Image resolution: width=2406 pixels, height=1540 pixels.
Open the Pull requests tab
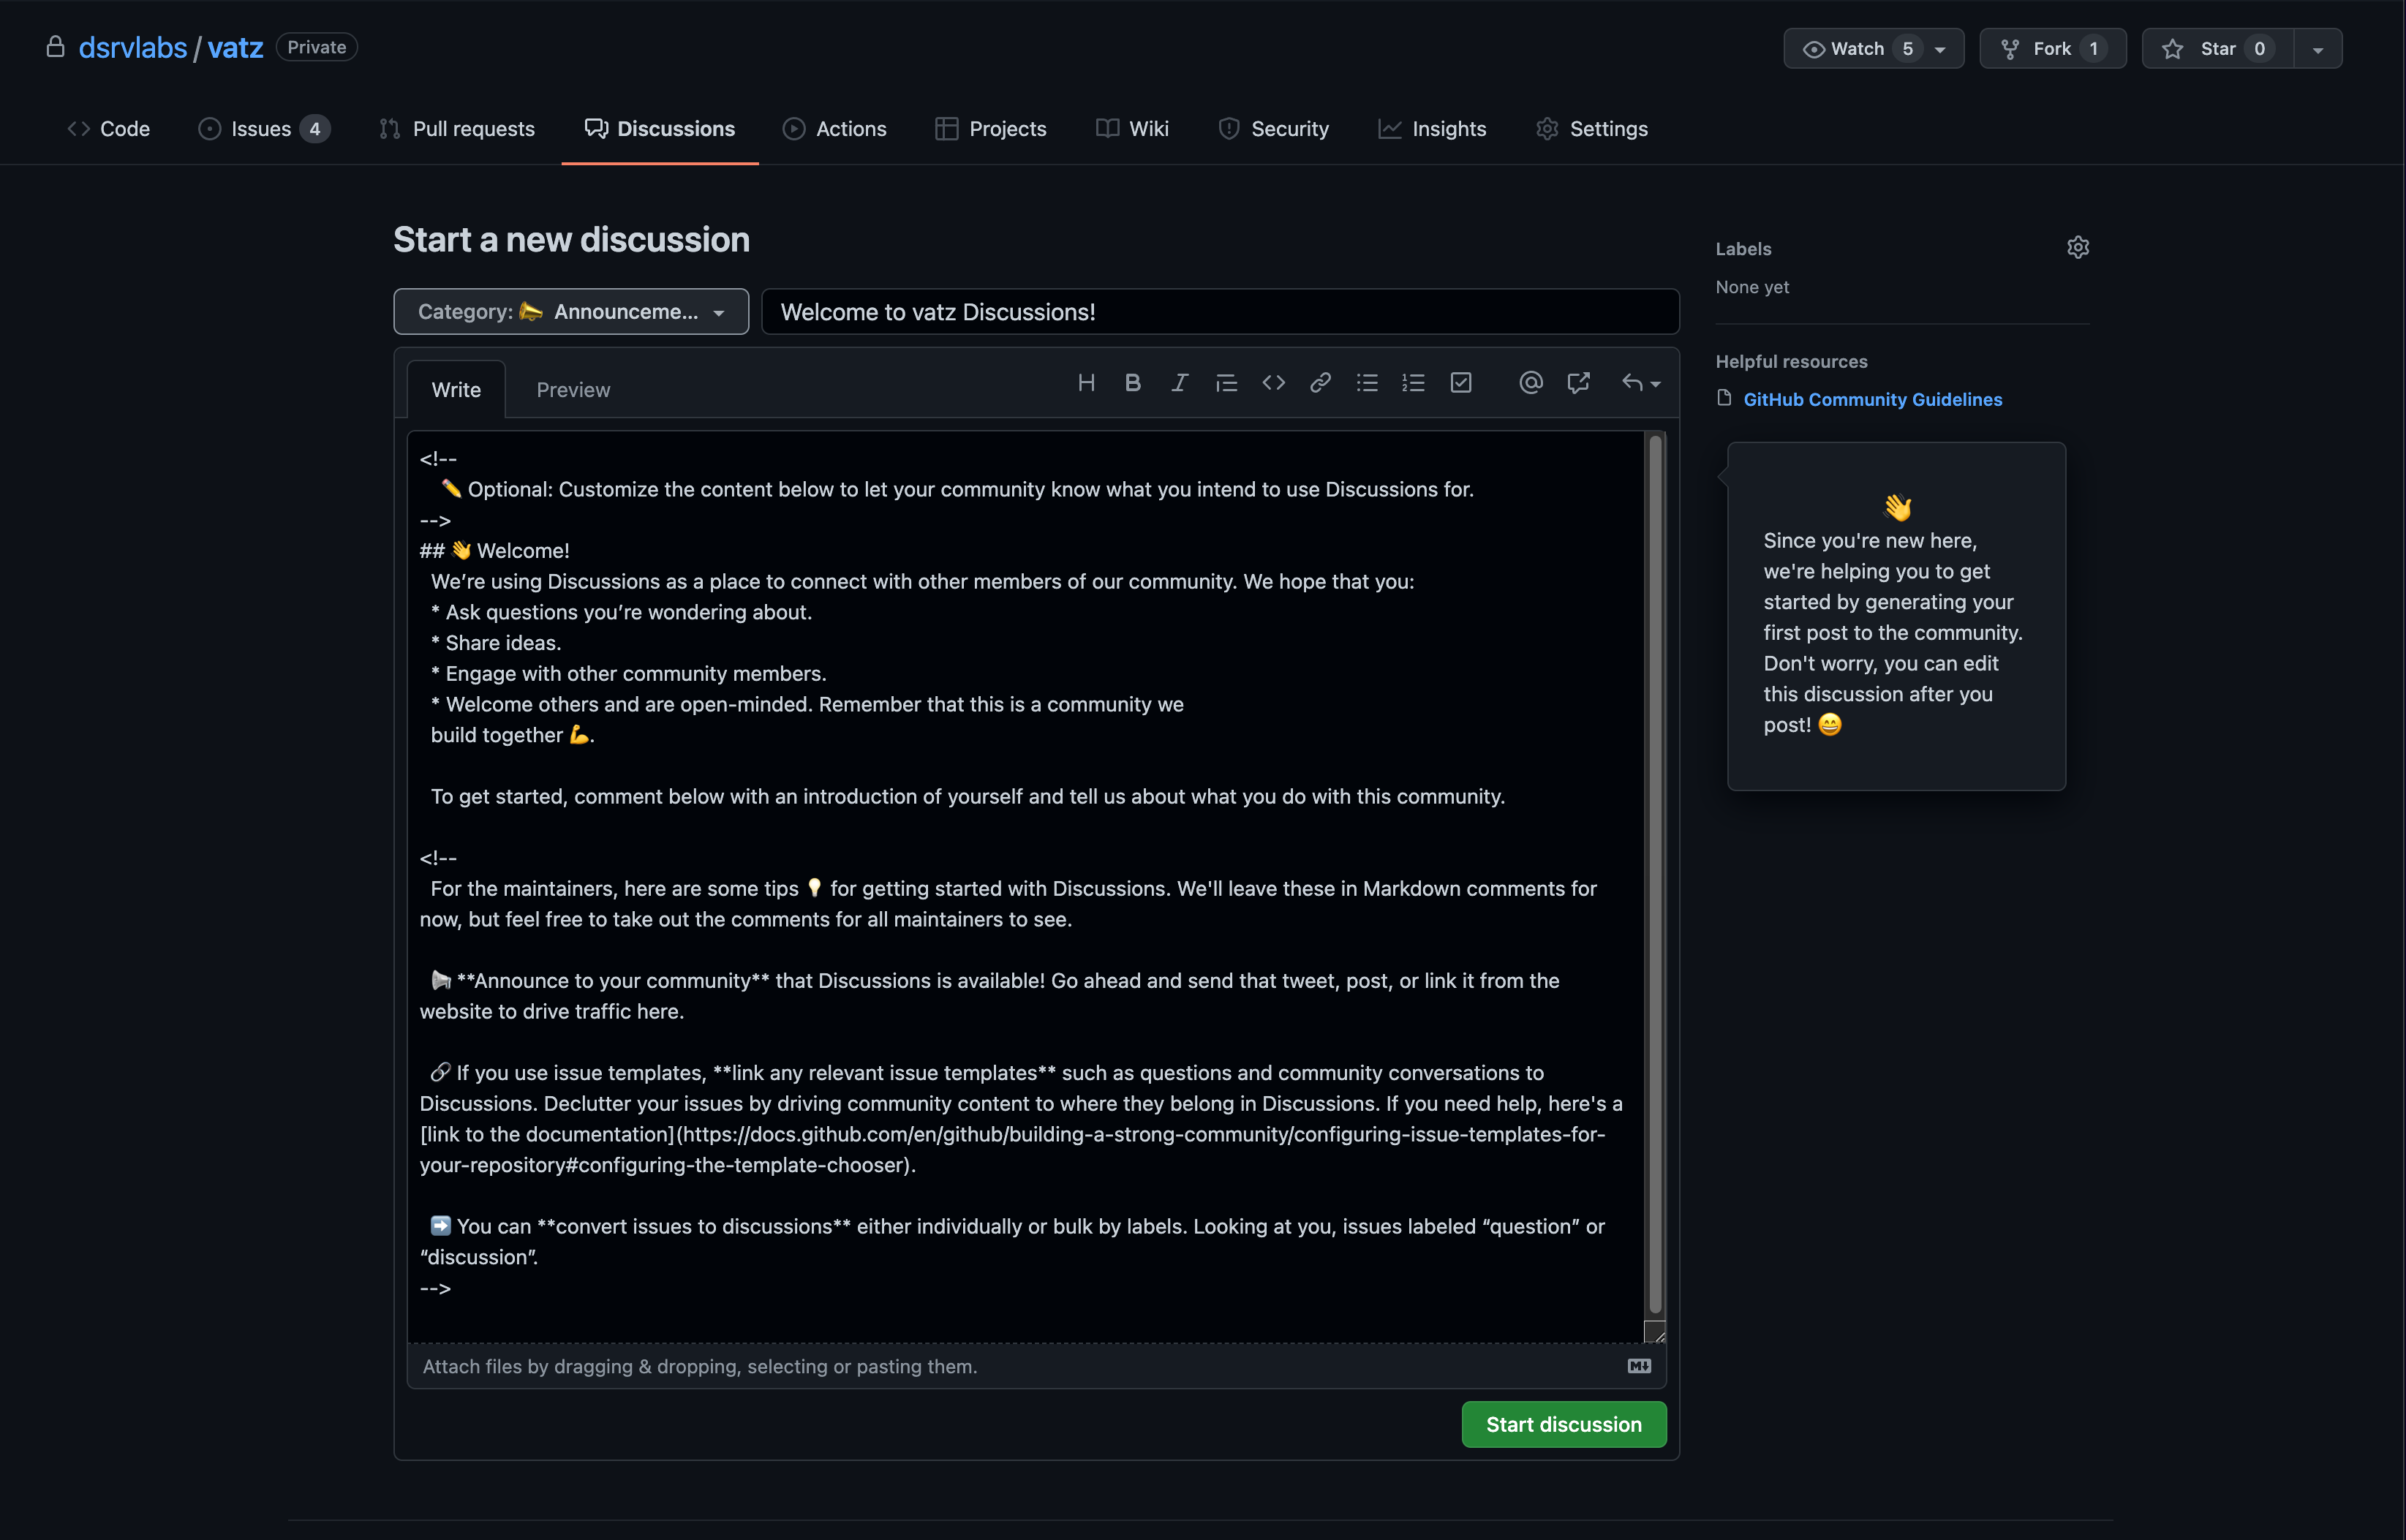[457, 128]
